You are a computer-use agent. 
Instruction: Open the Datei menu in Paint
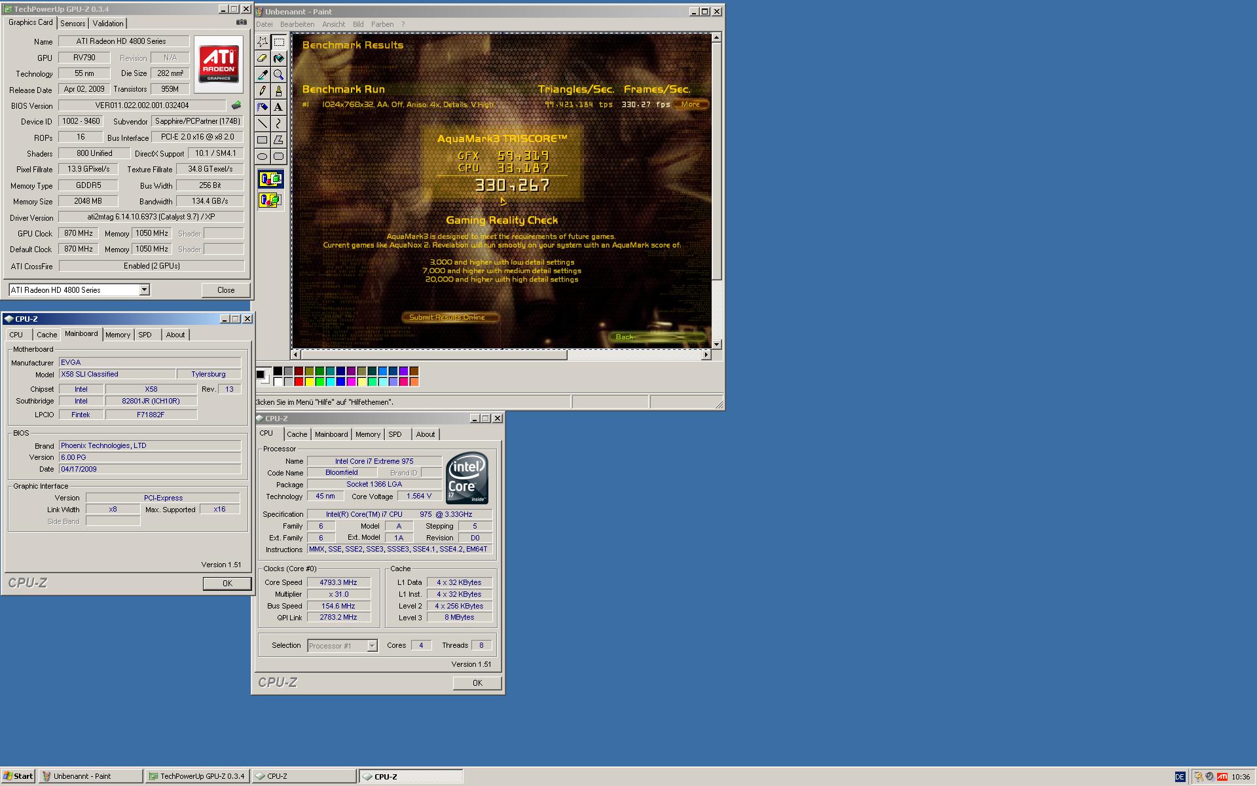(264, 24)
